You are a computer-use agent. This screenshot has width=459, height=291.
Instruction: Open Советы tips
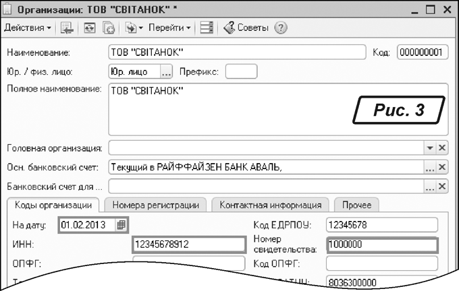click(246, 28)
